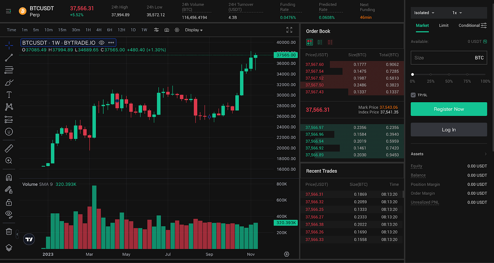Open the Display dropdown
494x263 pixels.
click(193, 30)
